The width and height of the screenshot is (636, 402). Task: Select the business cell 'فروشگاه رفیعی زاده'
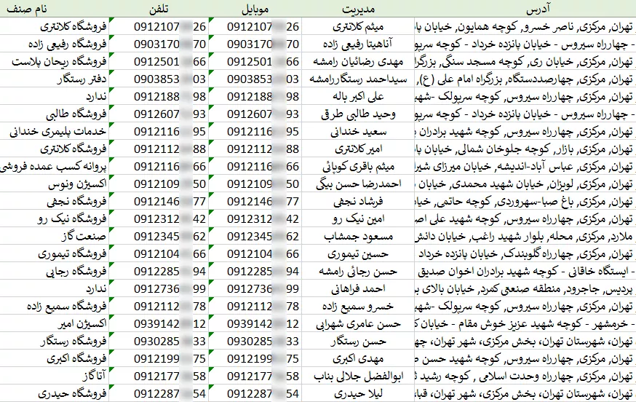[x=55, y=44]
